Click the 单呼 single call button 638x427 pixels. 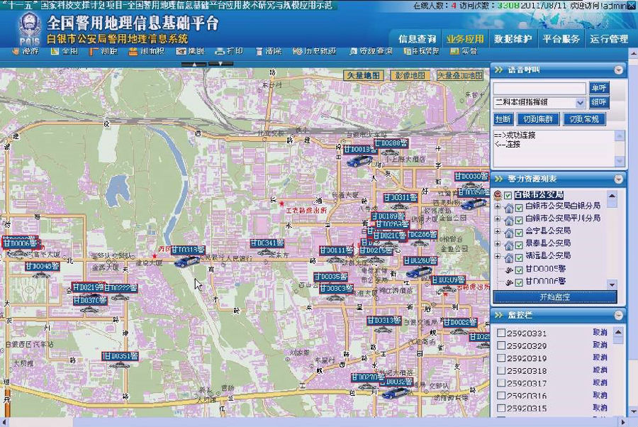[599, 87]
